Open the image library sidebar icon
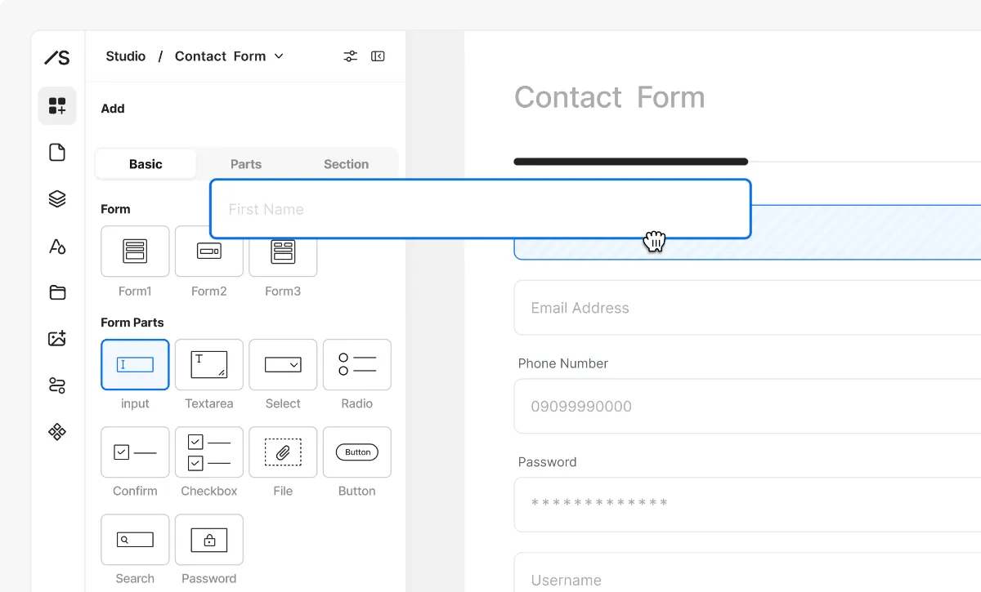Screen dimensions: 981x592 click(x=57, y=339)
